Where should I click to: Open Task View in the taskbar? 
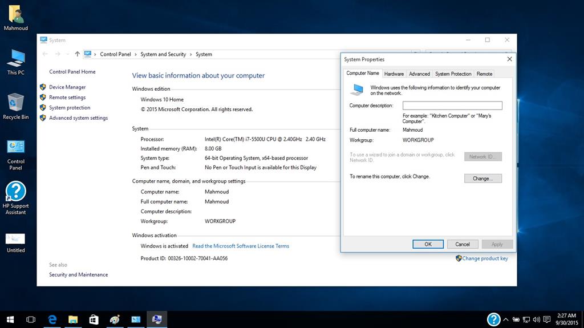pyautogui.click(x=31, y=319)
